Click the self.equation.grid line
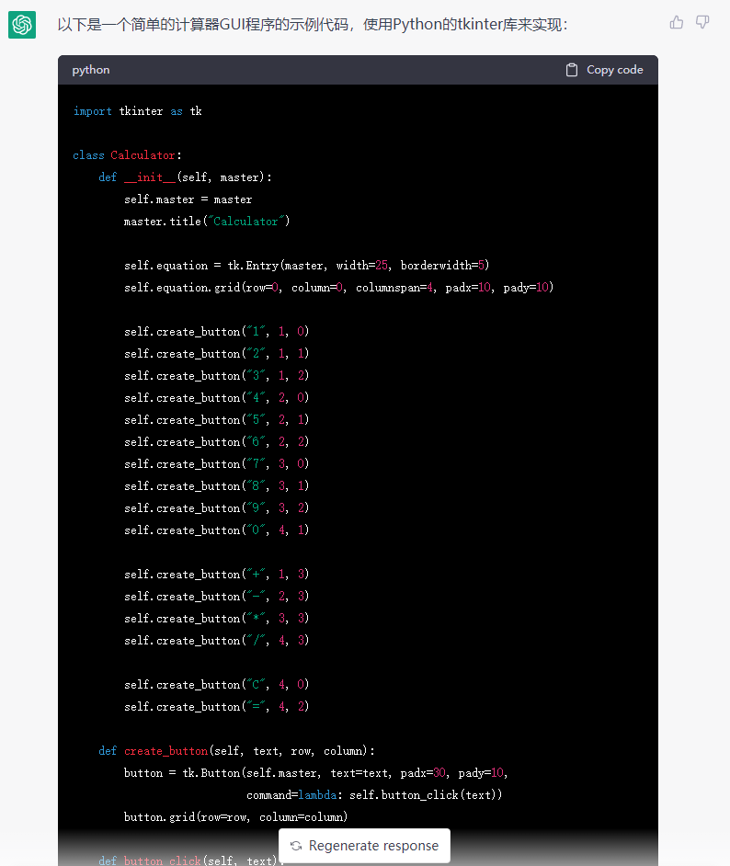730x866 pixels. click(x=338, y=288)
